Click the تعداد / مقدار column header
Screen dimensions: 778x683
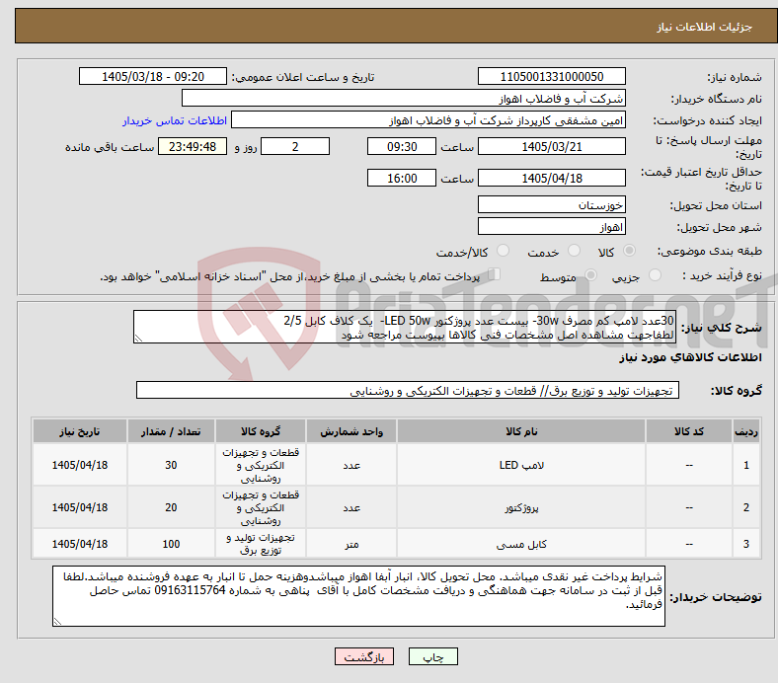pos(171,431)
